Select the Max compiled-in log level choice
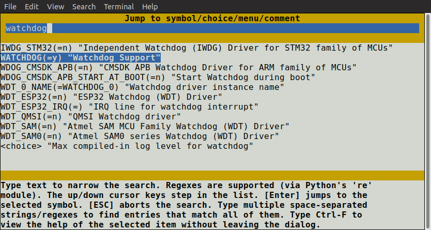Image resolution: width=431 pixels, height=230 pixels. tap(127, 146)
